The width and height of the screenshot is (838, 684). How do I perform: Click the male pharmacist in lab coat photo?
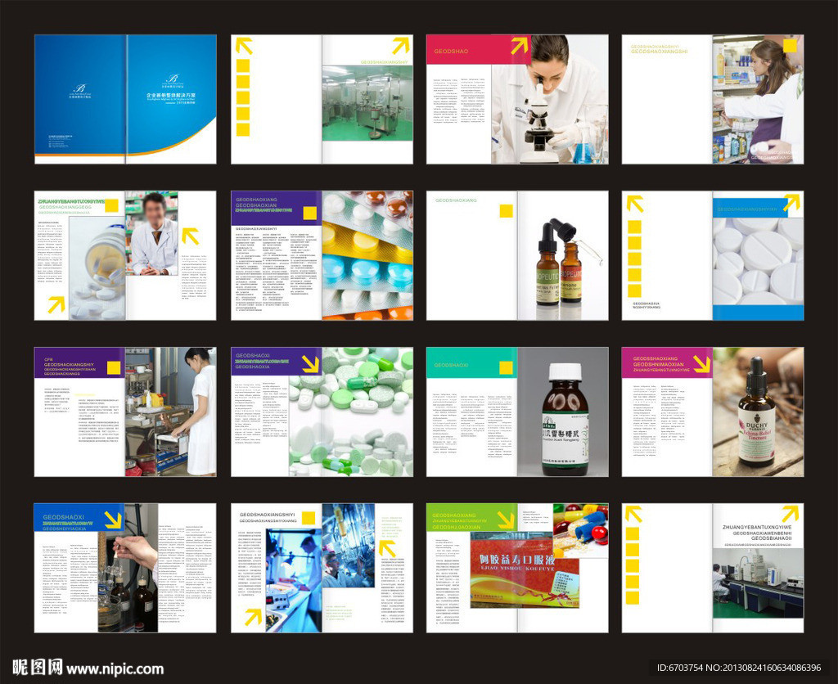click(151, 233)
